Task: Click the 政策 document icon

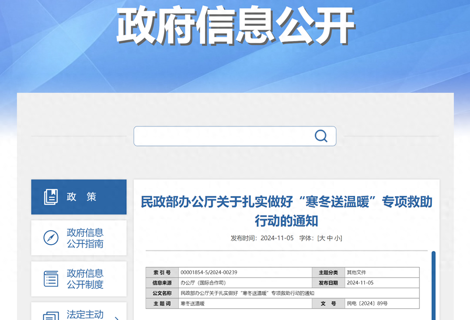Action: click(x=51, y=197)
